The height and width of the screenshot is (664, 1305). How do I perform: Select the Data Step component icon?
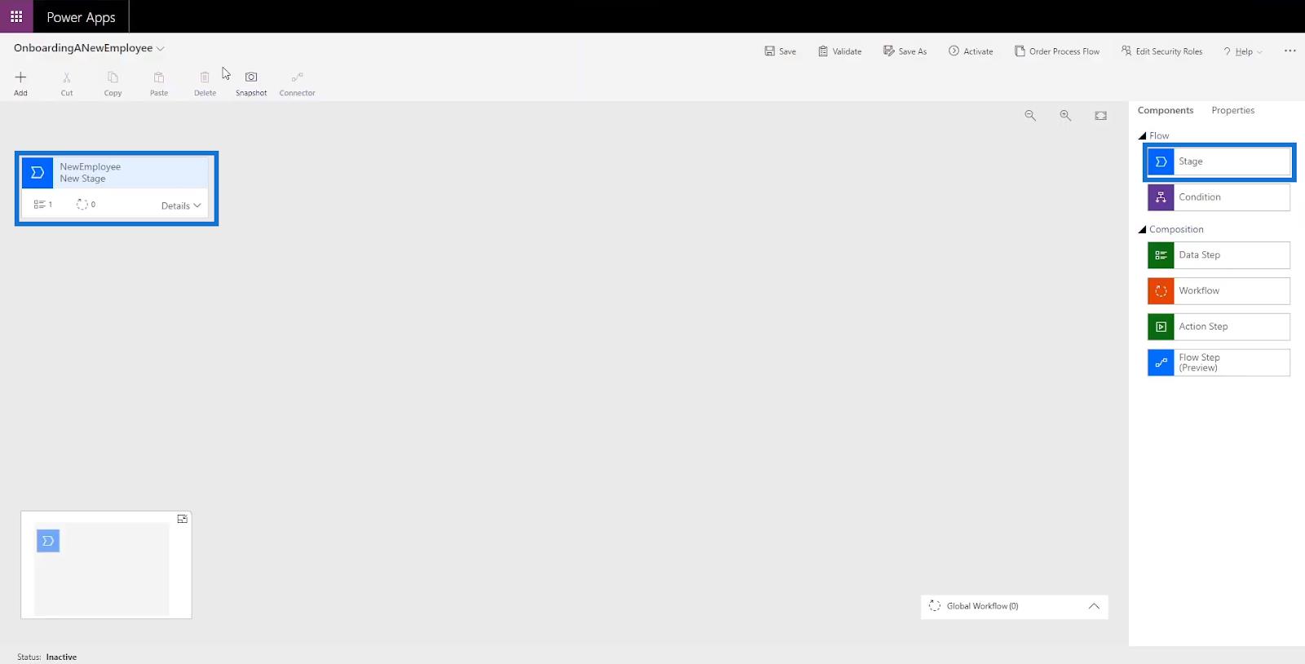(x=1161, y=255)
